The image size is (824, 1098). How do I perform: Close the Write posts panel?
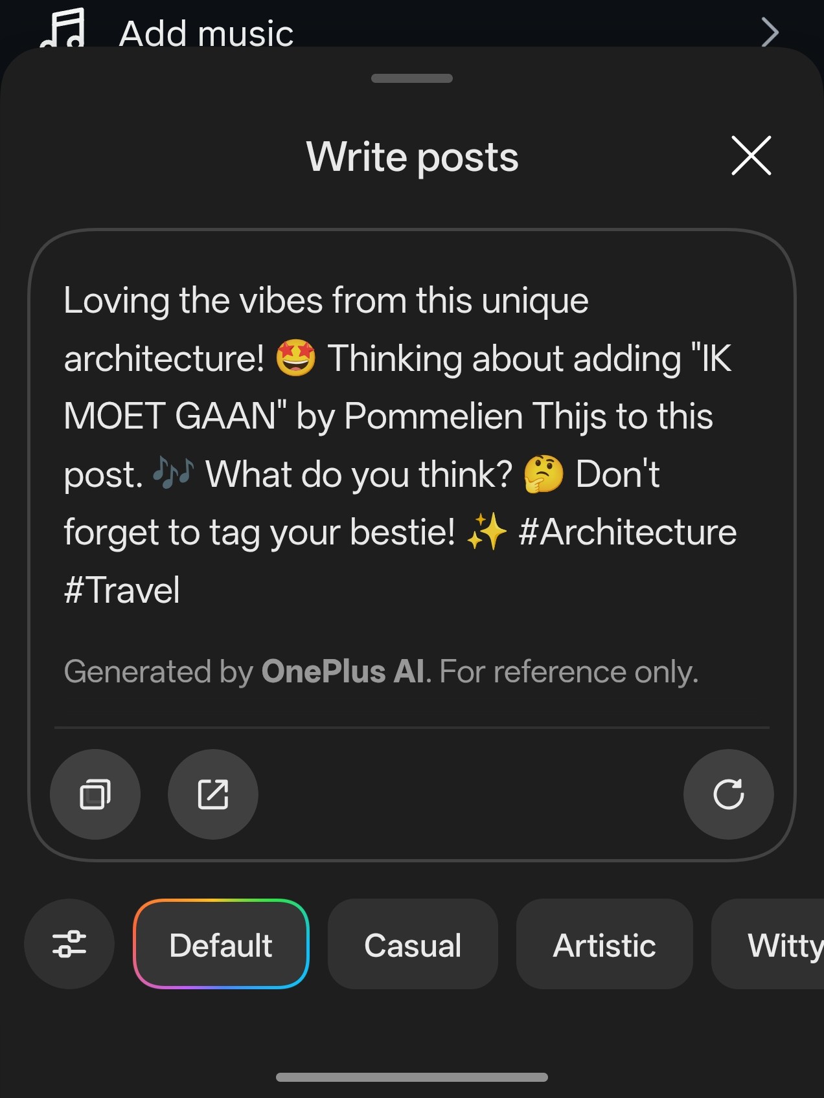click(750, 156)
